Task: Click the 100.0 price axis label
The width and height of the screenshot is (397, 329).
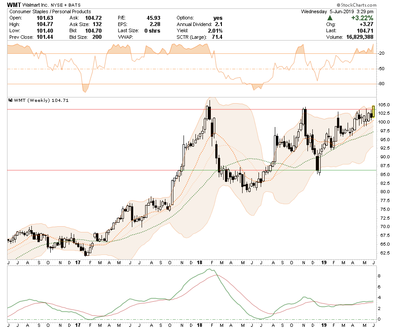Action: coord(384,122)
